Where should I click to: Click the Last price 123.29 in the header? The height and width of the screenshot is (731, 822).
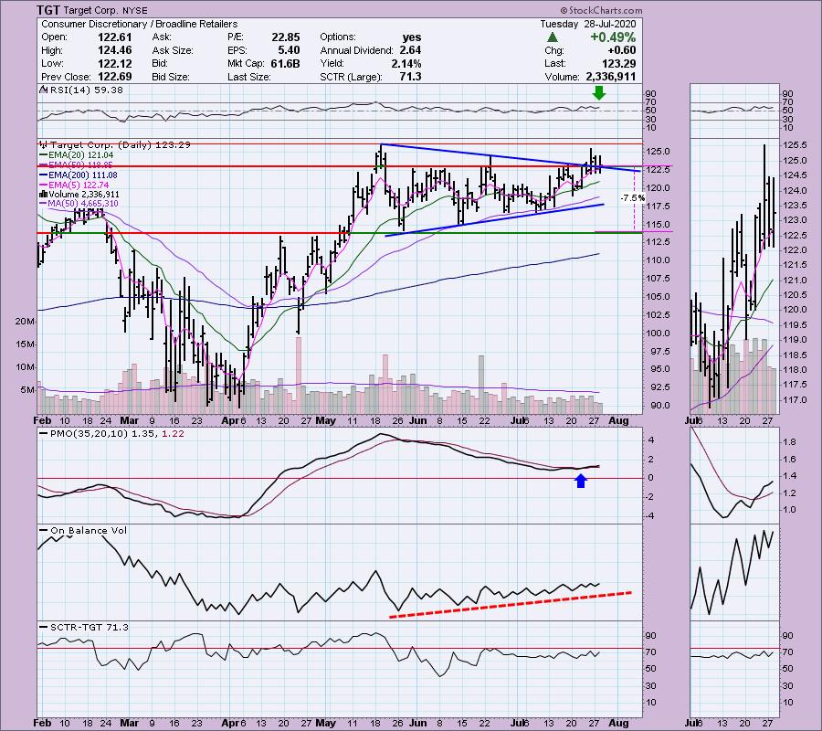click(x=619, y=63)
